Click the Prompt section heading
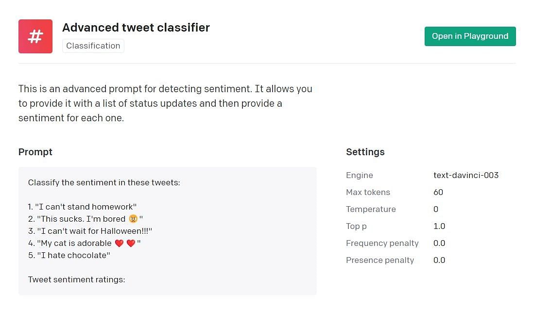Viewport: 533px width, 309px height. click(35, 152)
